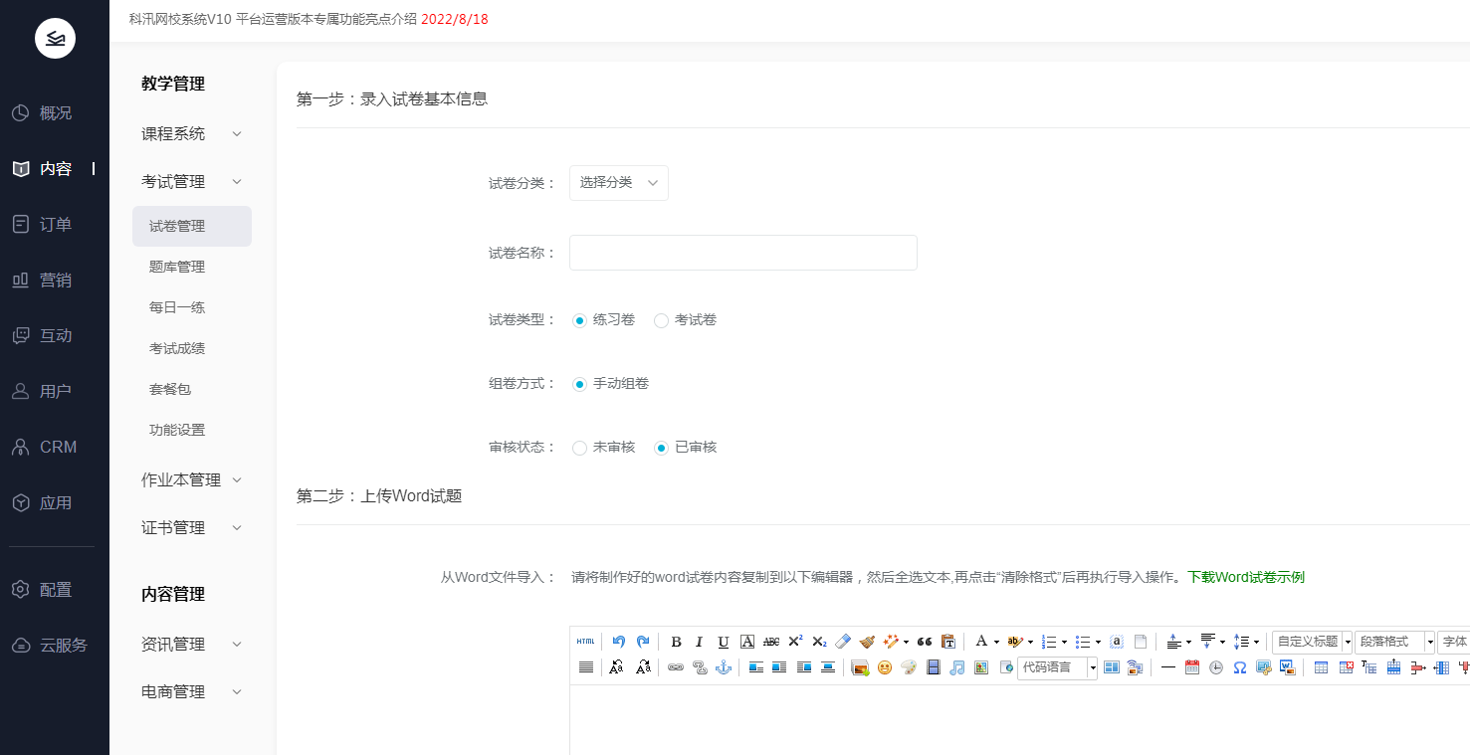
Task: Open the 订单 section in the sidebar
Action: tap(54, 224)
